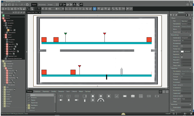Select the arrow pointer tool

[x=28, y=9]
